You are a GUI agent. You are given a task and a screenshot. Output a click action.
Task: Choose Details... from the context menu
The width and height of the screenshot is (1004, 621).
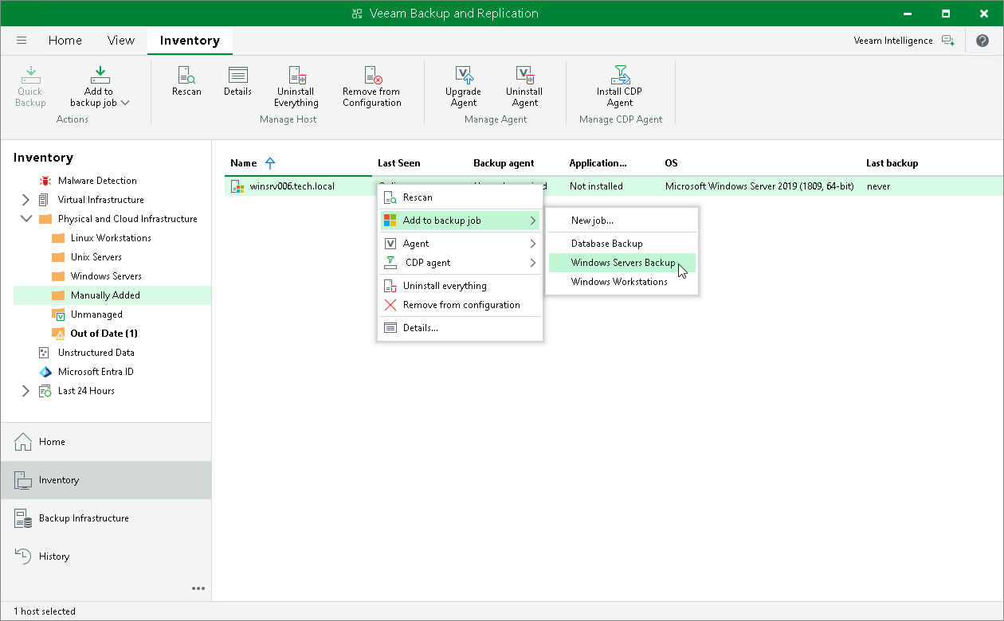point(460,328)
